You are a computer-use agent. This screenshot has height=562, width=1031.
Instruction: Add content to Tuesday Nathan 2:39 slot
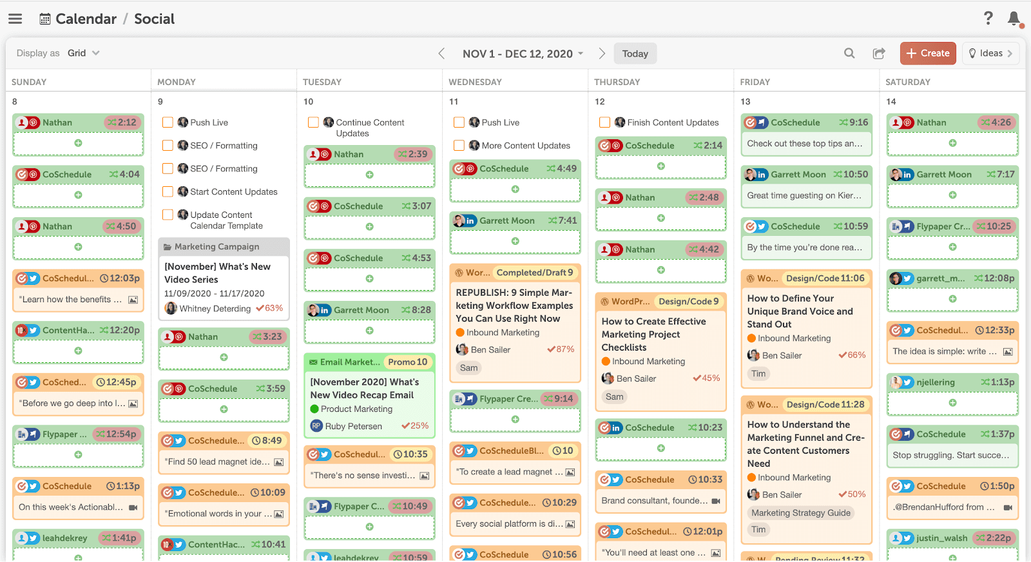coord(369,175)
